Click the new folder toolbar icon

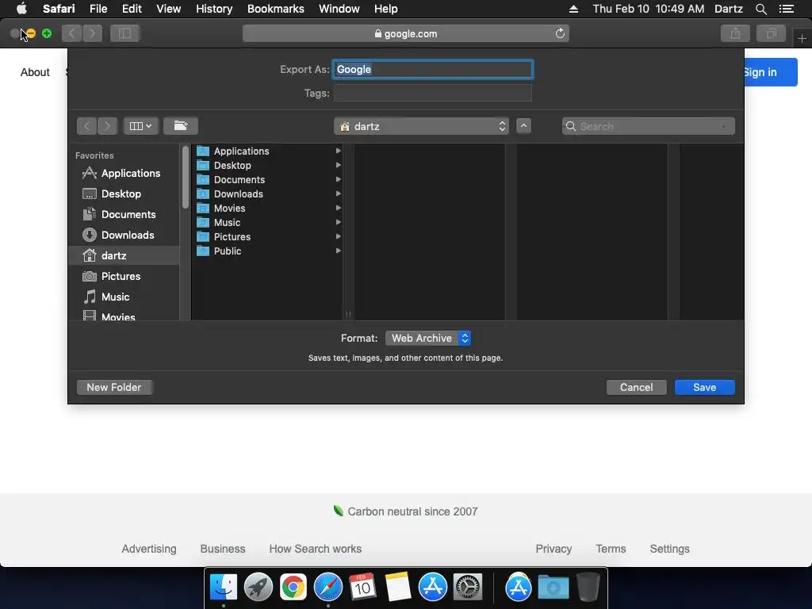pos(180,126)
